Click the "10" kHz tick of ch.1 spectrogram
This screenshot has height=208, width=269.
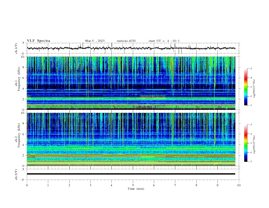[23, 57]
